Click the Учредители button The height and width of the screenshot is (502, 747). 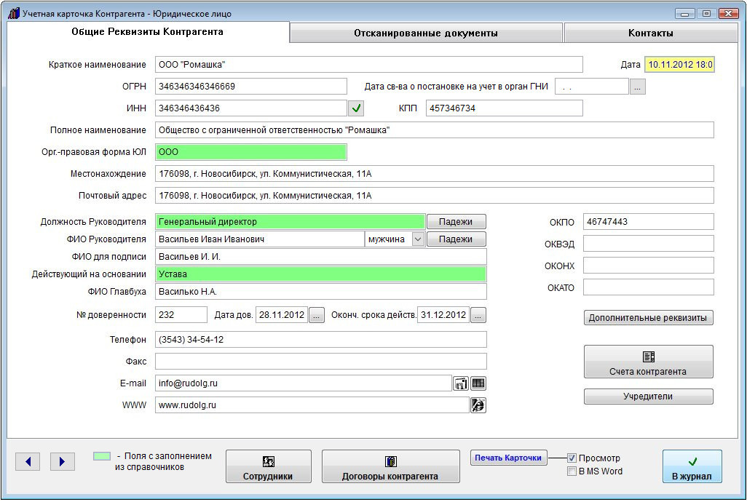click(649, 397)
